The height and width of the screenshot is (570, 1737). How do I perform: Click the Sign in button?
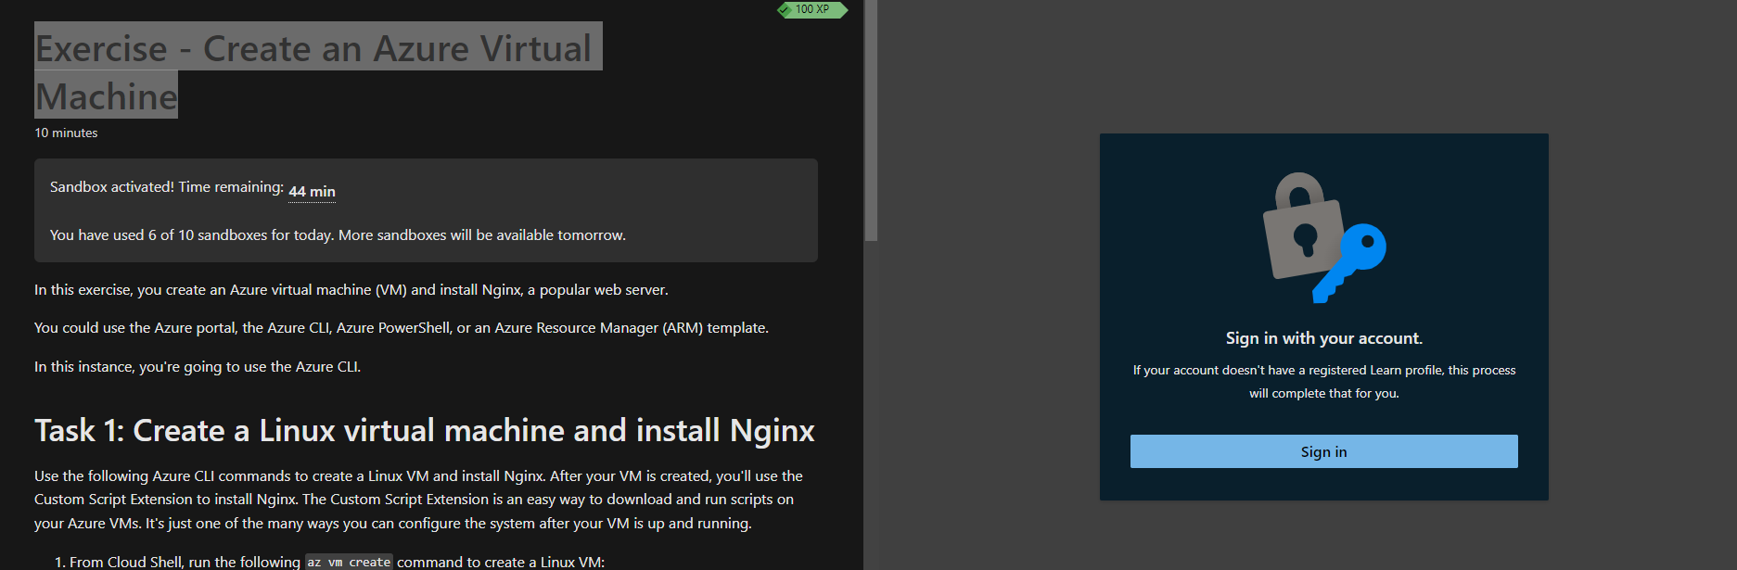pos(1323,451)
